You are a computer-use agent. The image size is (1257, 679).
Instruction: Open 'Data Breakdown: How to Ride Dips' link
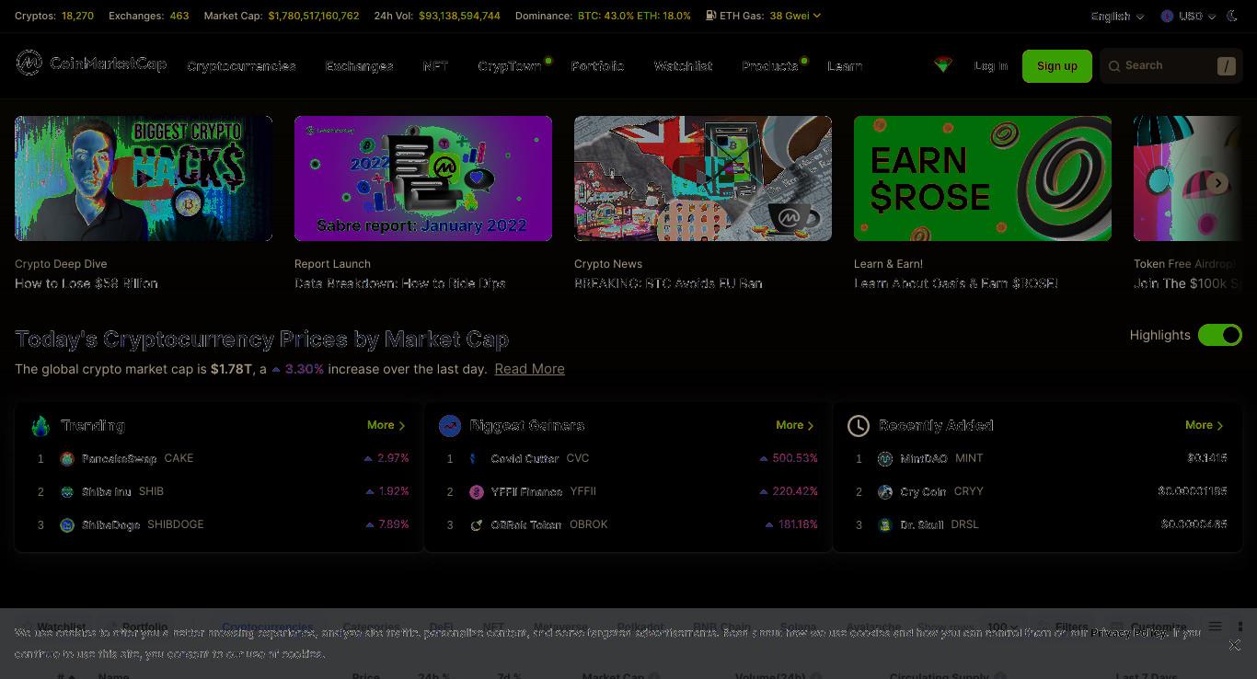(x=400, y=283)
